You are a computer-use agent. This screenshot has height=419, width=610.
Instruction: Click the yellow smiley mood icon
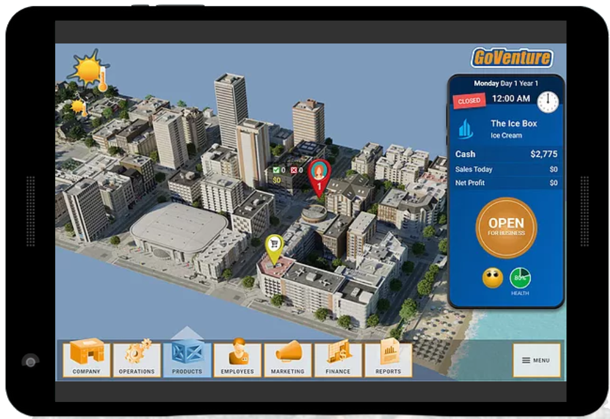pyautogui.click(x=492, y=278)
